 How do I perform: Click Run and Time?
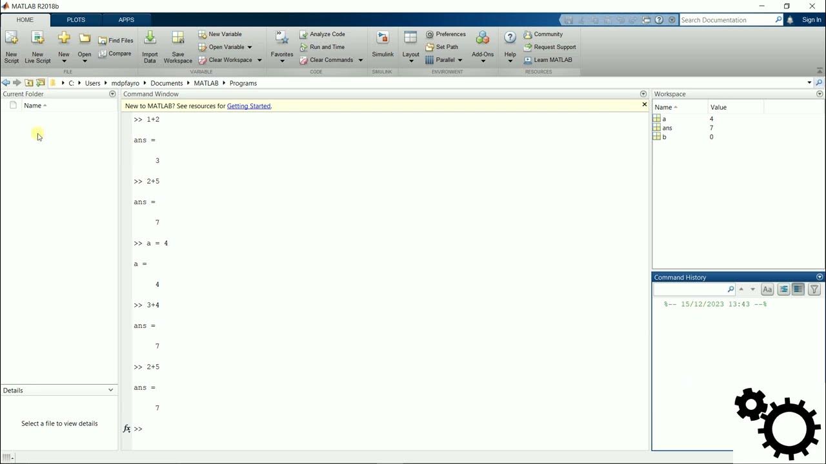321,47
